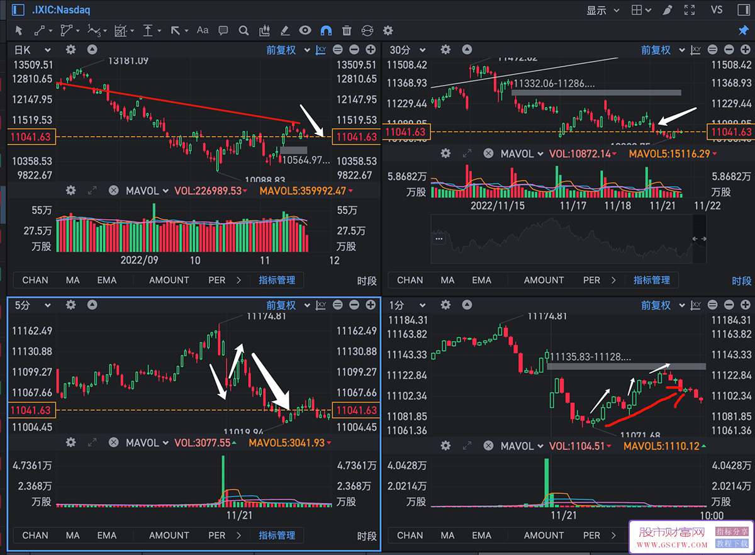Select the vertical measure range tool
The image size is (755, 555).
coord(149,30)
